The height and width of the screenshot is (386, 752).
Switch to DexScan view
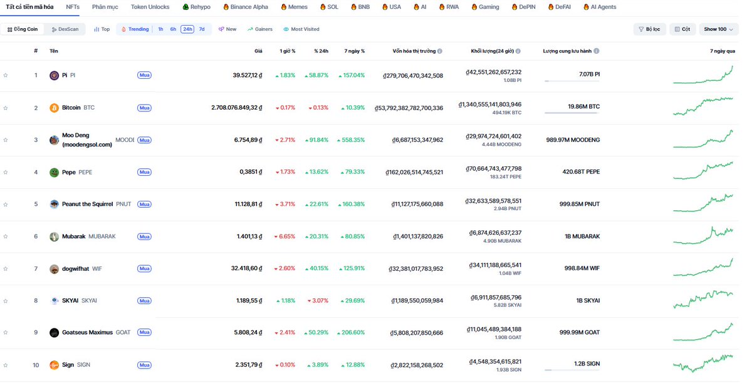(x=65, y=29)
